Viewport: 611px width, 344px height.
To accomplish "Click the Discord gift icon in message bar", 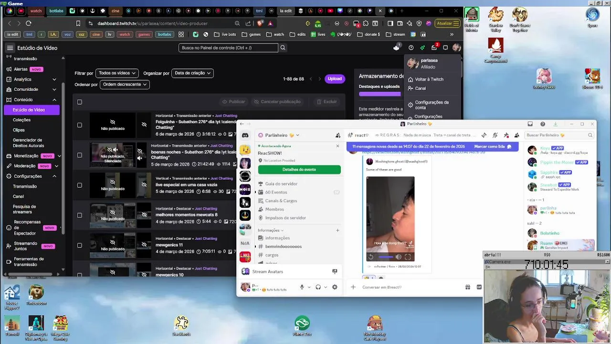I will 468,287.
